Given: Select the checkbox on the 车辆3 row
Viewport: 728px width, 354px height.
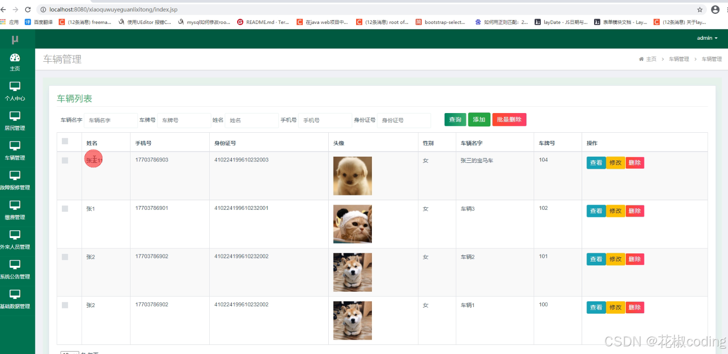Looking at the screenshot, I should (65, 208).
